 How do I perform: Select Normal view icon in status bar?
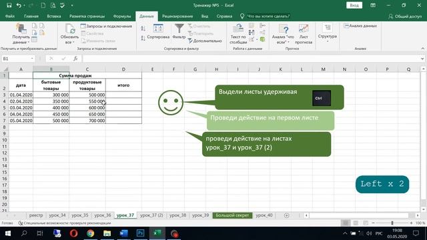click(346, 223)
